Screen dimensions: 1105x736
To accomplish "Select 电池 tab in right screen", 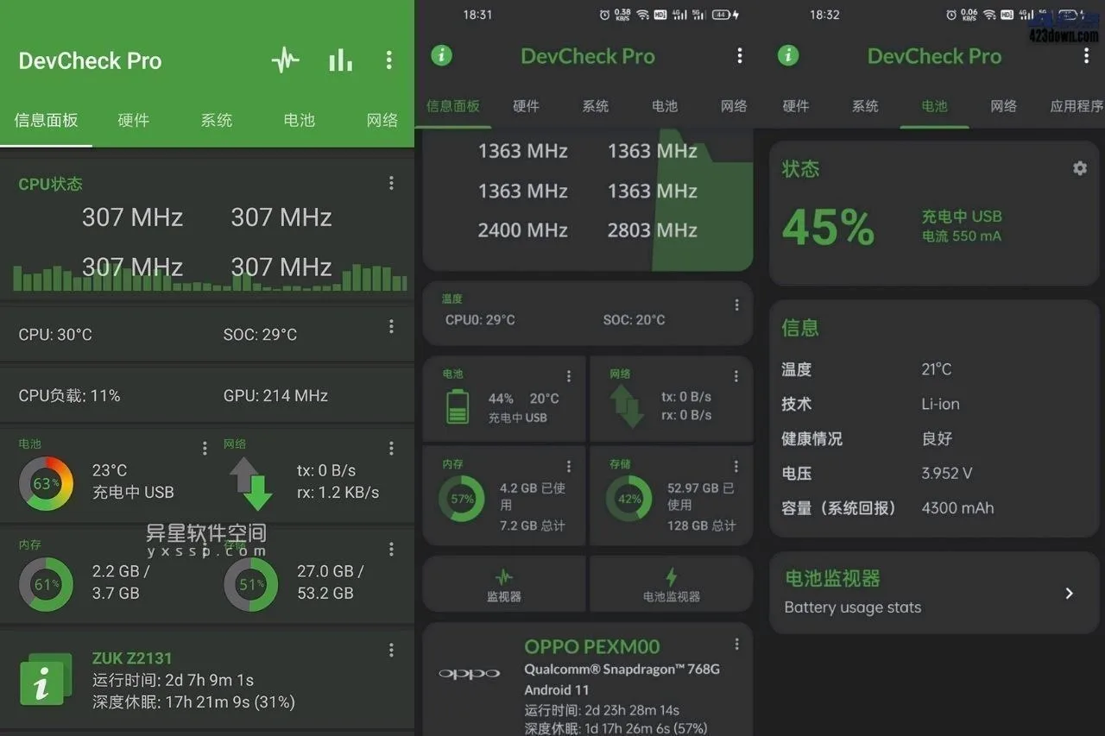I will (x=934, y=106).
